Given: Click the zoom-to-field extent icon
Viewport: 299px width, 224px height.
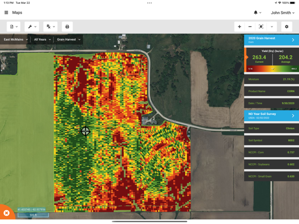Looking at the screenshot, I should [261, 27].
